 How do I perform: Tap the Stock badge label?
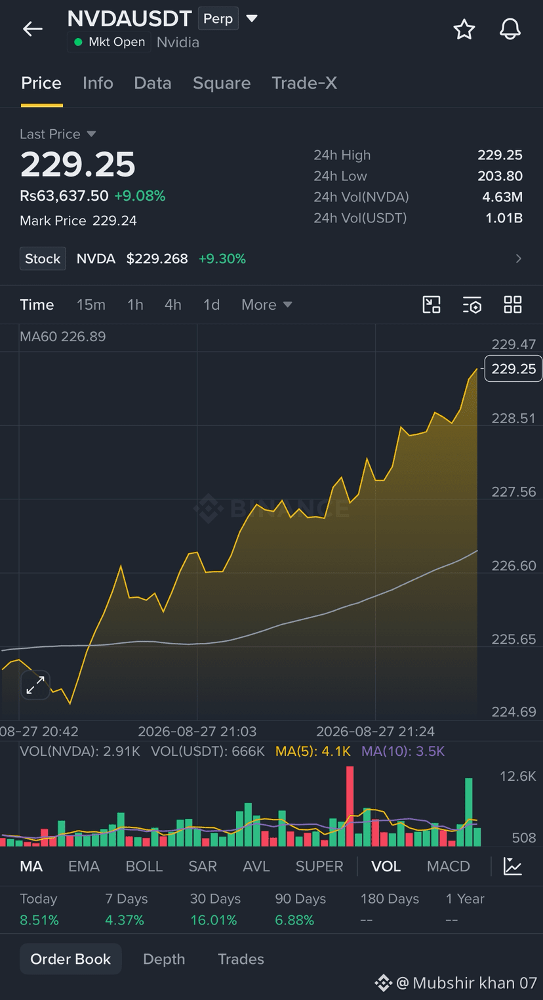(x=43, y=259)
